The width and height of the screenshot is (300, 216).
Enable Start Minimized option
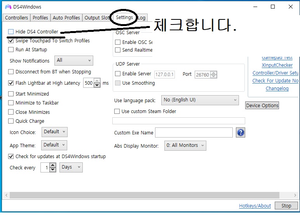click(x=11, y=94)
